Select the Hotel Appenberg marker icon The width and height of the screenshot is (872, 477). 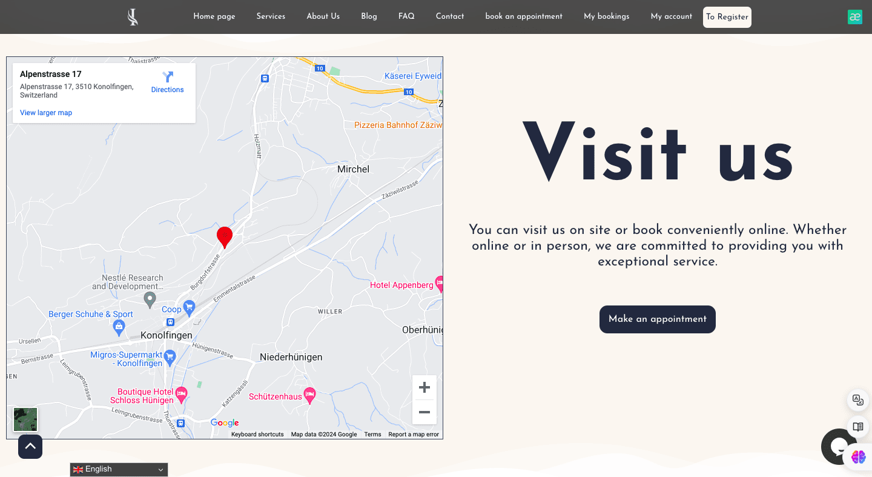[440, 283]
